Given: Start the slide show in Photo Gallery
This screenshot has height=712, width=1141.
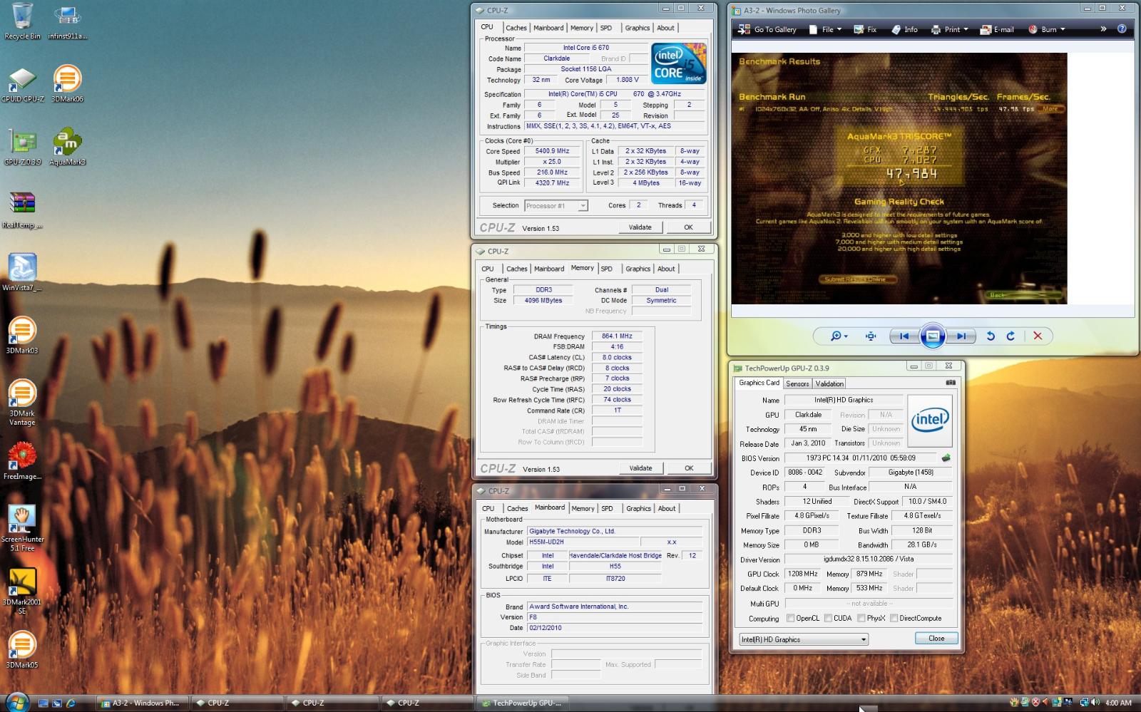Looking at the screenshot, I should click(x=932, y=336).
